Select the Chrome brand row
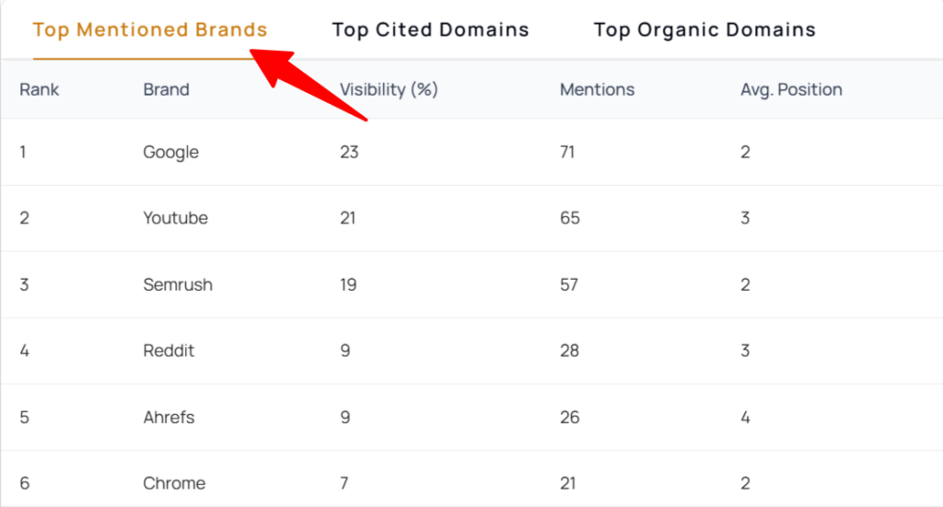Image resolution: width=943 pixels, height=507 pixels. (x=471, y=483)
